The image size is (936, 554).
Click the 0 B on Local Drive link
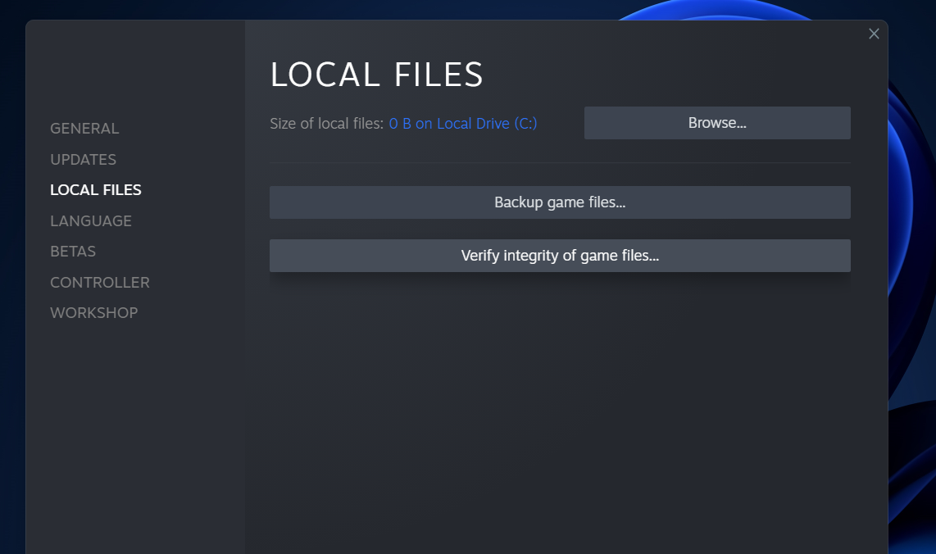point(462,124)
